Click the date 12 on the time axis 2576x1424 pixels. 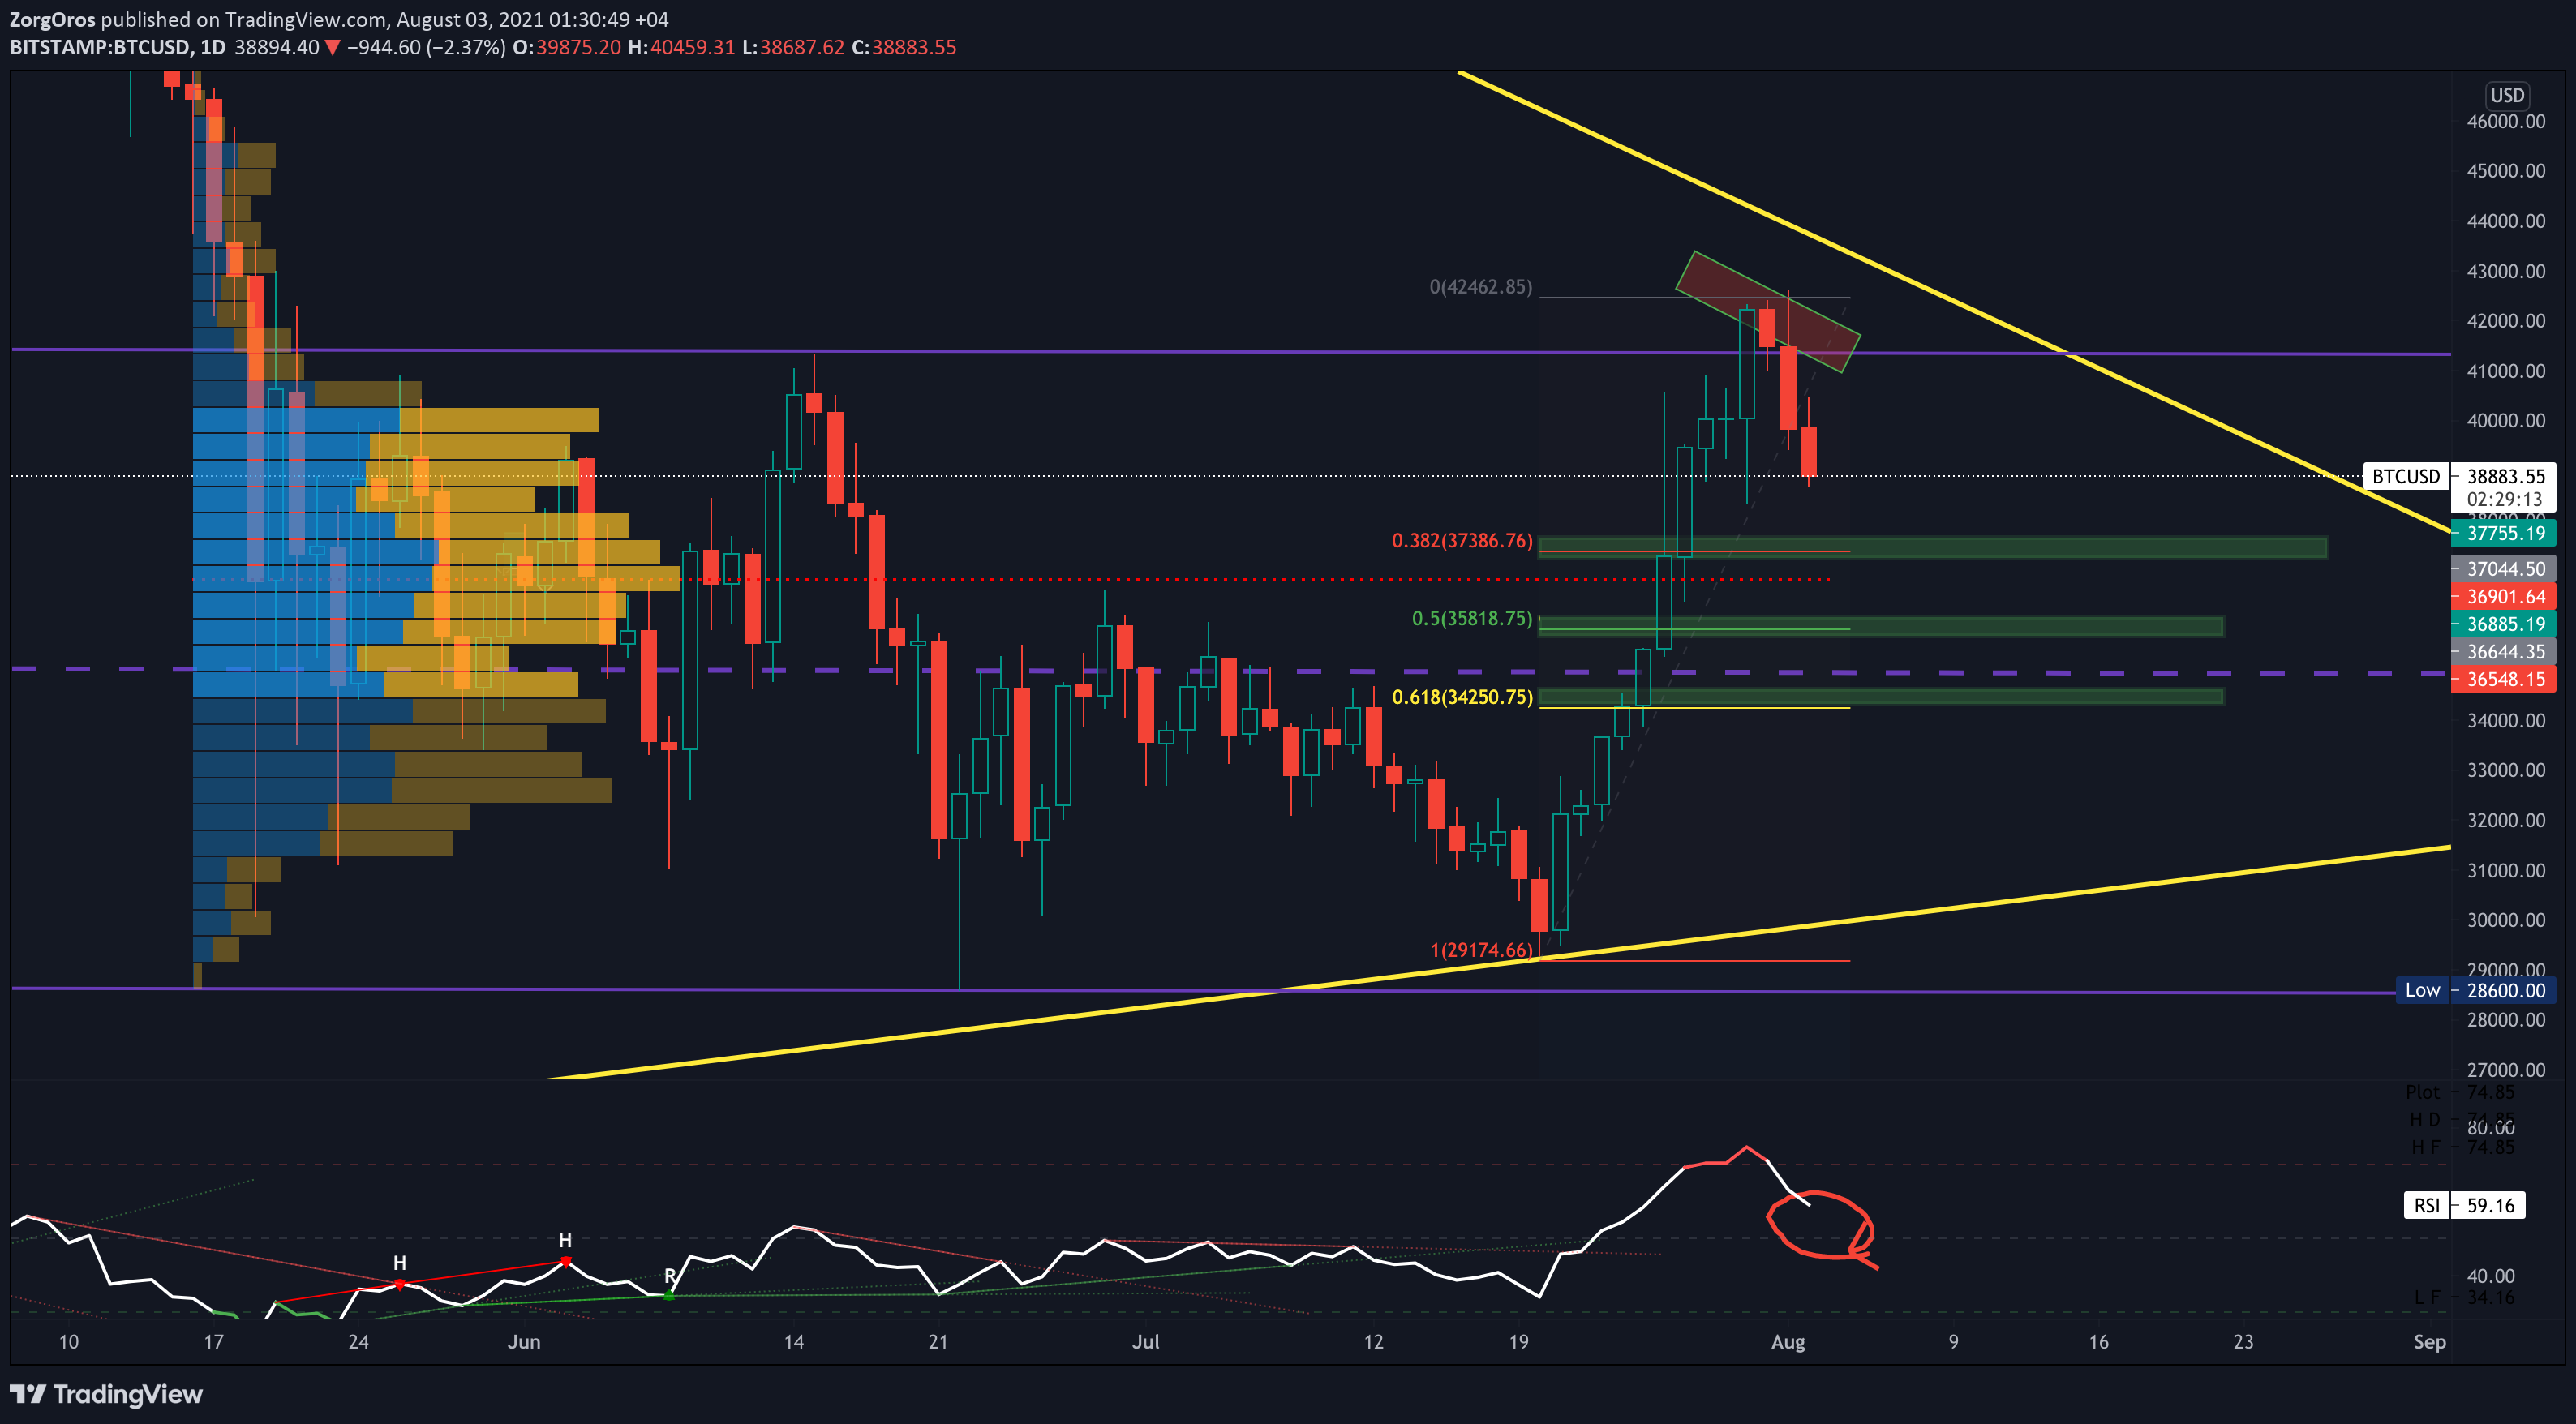[x=1374, y=1342]
